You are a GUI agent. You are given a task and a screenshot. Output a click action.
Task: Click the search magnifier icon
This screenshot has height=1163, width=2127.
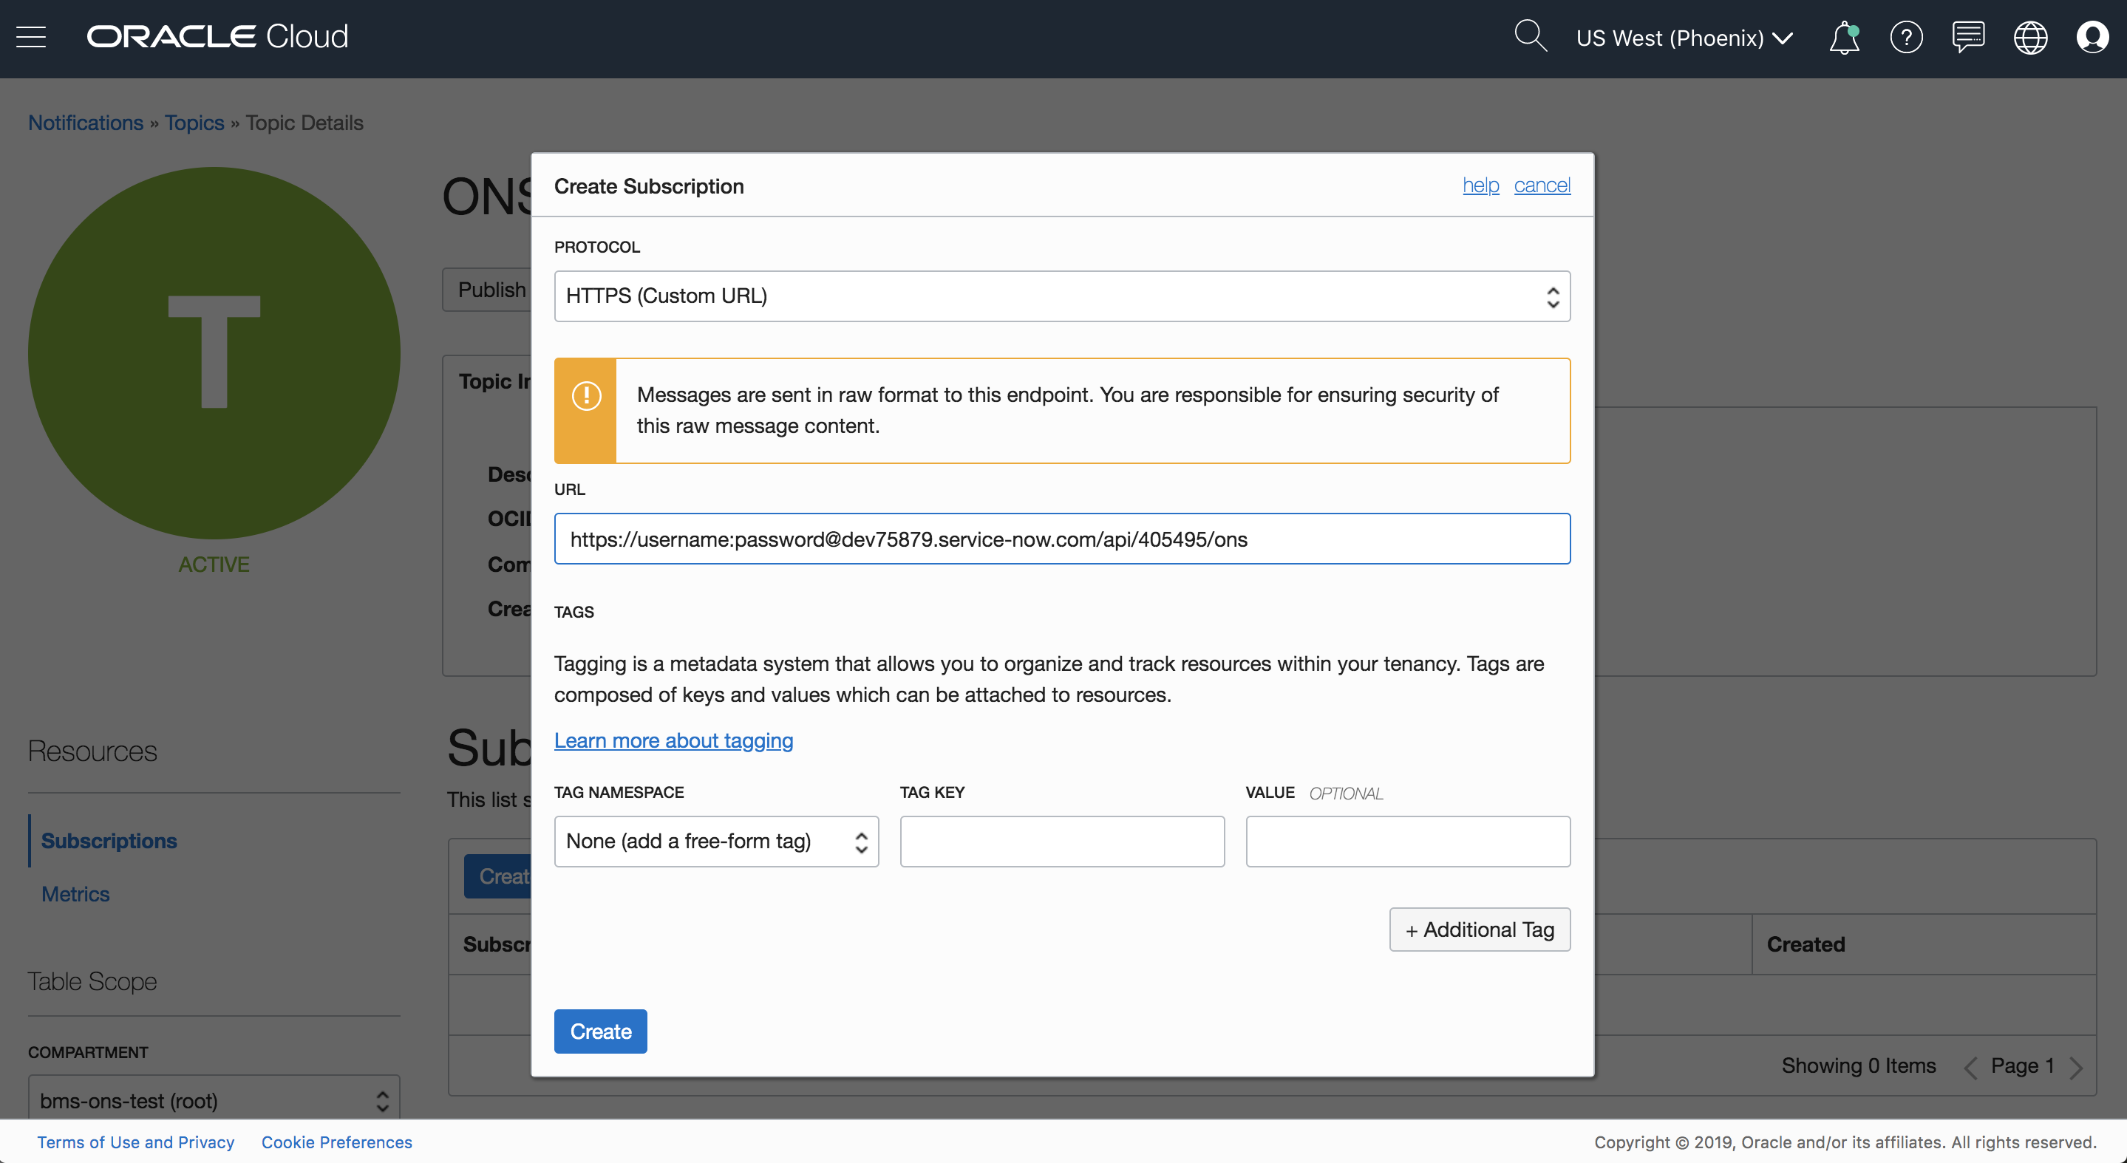[1529, 37]
